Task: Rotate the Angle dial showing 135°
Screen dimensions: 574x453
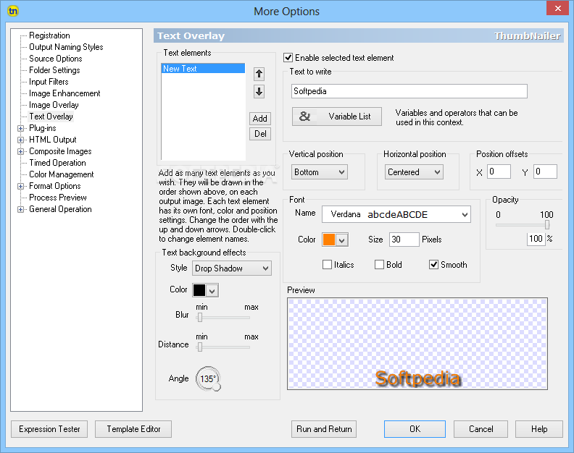Action: click(x=208, y=378)
